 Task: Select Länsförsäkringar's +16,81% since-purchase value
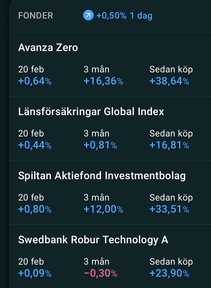(169, 145)
